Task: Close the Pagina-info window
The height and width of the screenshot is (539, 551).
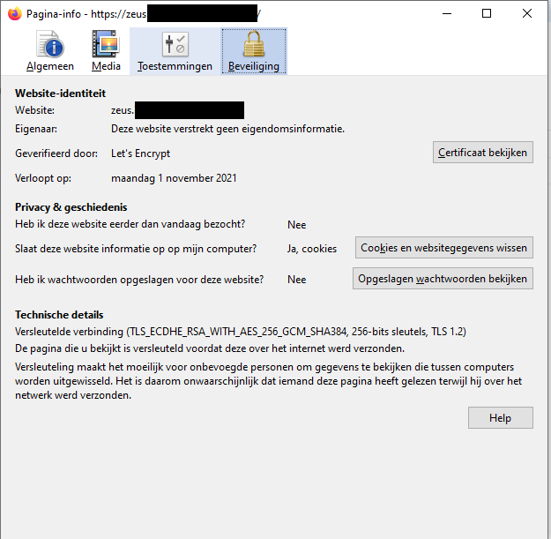Action: [527, 14]
